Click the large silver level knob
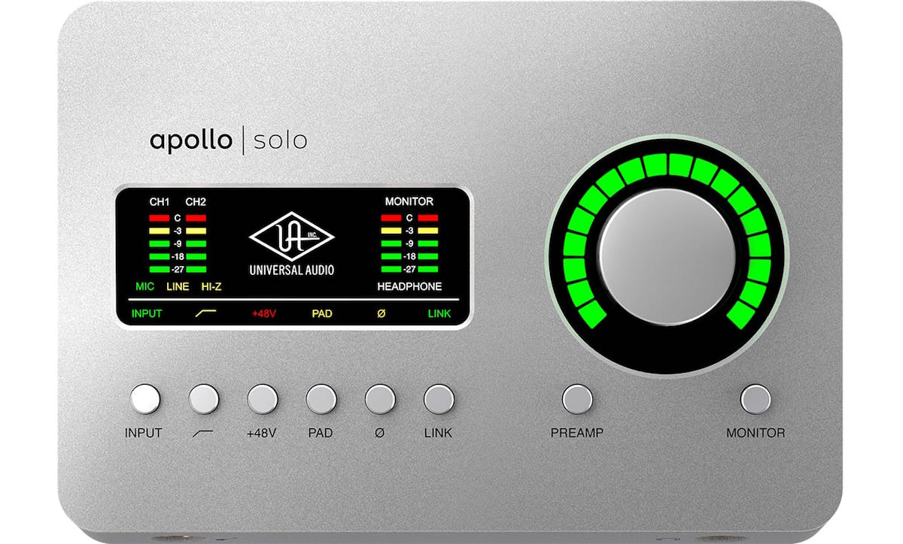The height and width of the screenshot is (544, 903). tap(668, 255)
